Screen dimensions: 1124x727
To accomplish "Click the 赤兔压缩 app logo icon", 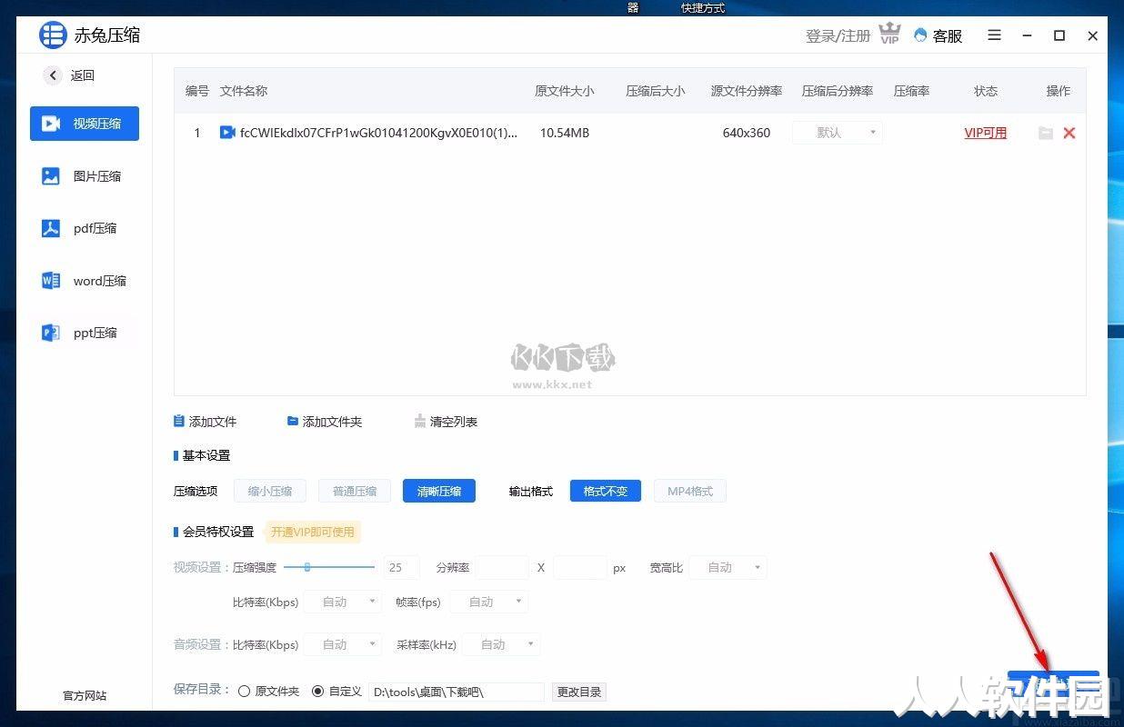I will pyautogui.click(x=53, y=35).
